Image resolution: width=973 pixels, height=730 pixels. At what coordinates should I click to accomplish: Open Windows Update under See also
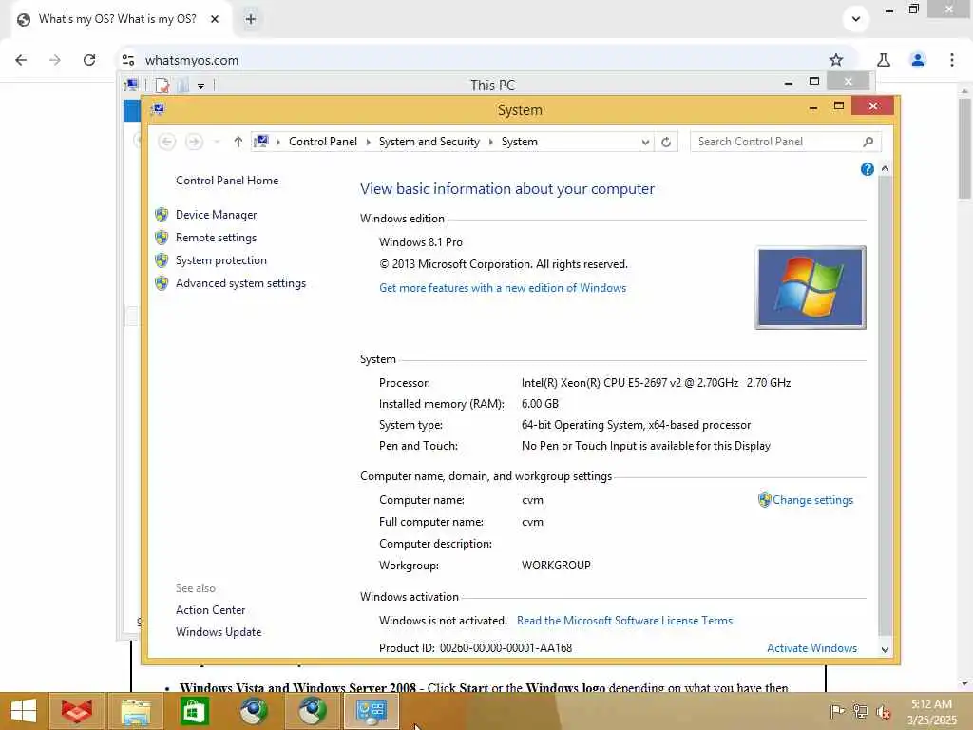click(219, 632)
